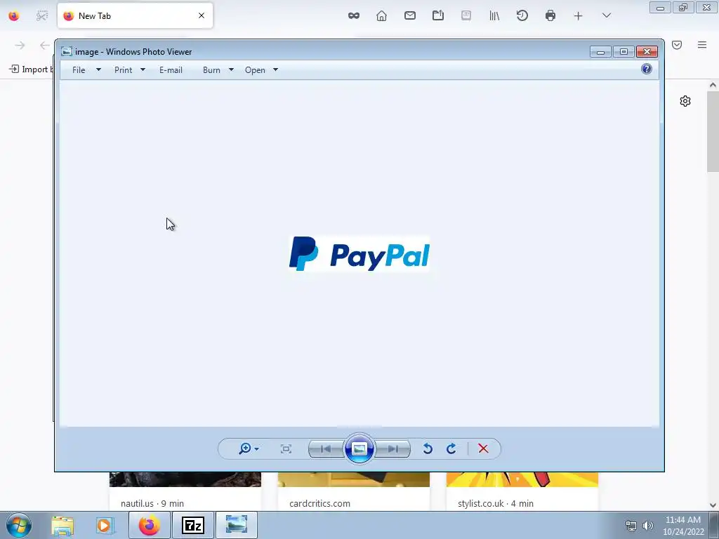
Task: Open the Burn menu
Action: (211, 70)
